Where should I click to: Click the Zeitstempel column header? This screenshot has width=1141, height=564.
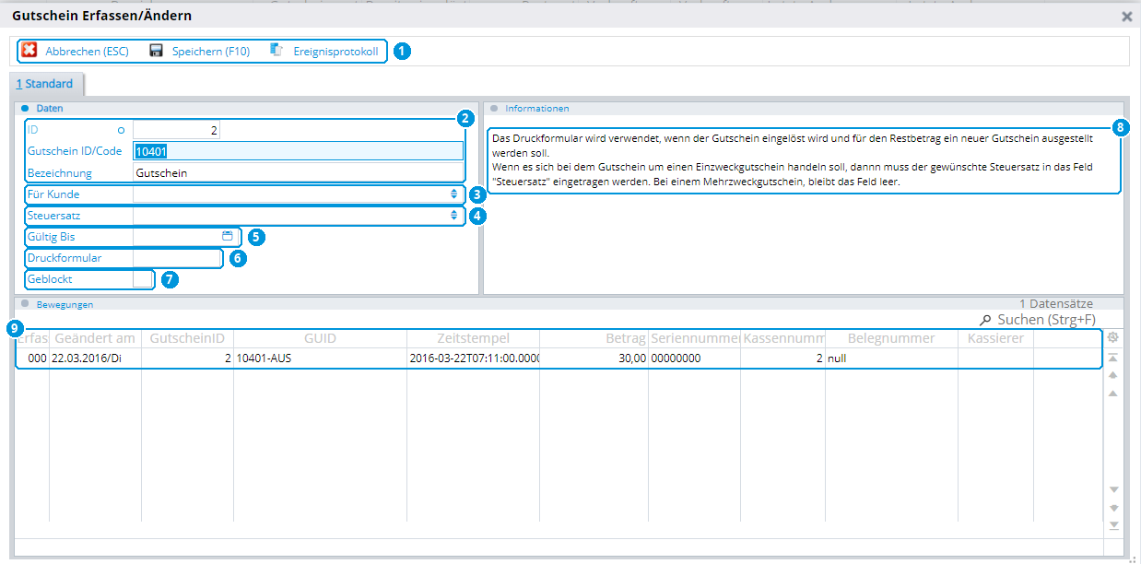pos(473,338)
